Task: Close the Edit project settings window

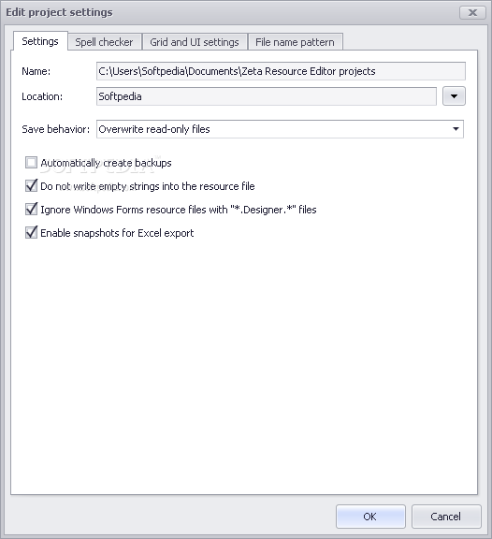Action: 472,13
